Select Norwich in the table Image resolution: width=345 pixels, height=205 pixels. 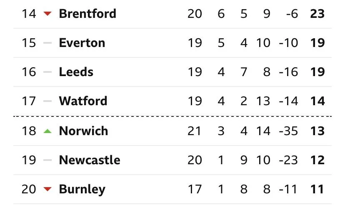pos(83,131)
